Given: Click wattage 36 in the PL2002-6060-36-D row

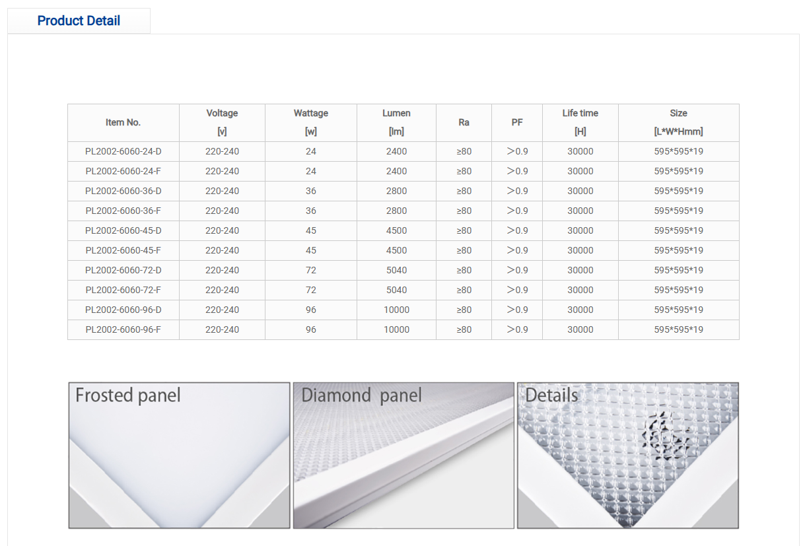Looking at the screenshot, I should [311, 191].
